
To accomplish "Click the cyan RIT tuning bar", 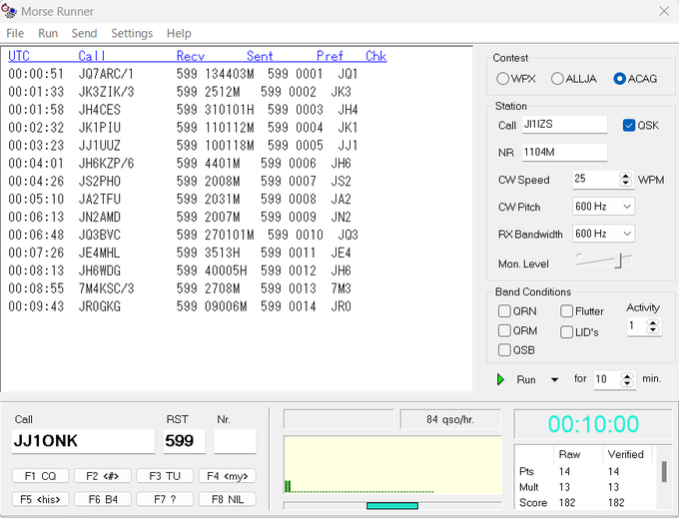I will point(392,505).
